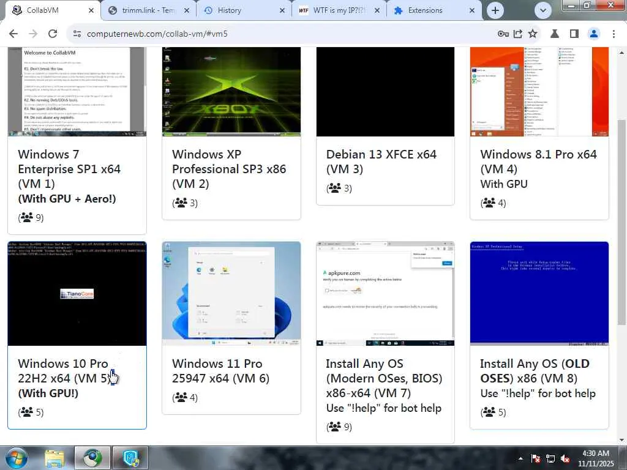Click Windows XP Professional SP3 x86 title
Image resolution: width=627 pixels, height=470 pixels.
[x=229, y=169]
